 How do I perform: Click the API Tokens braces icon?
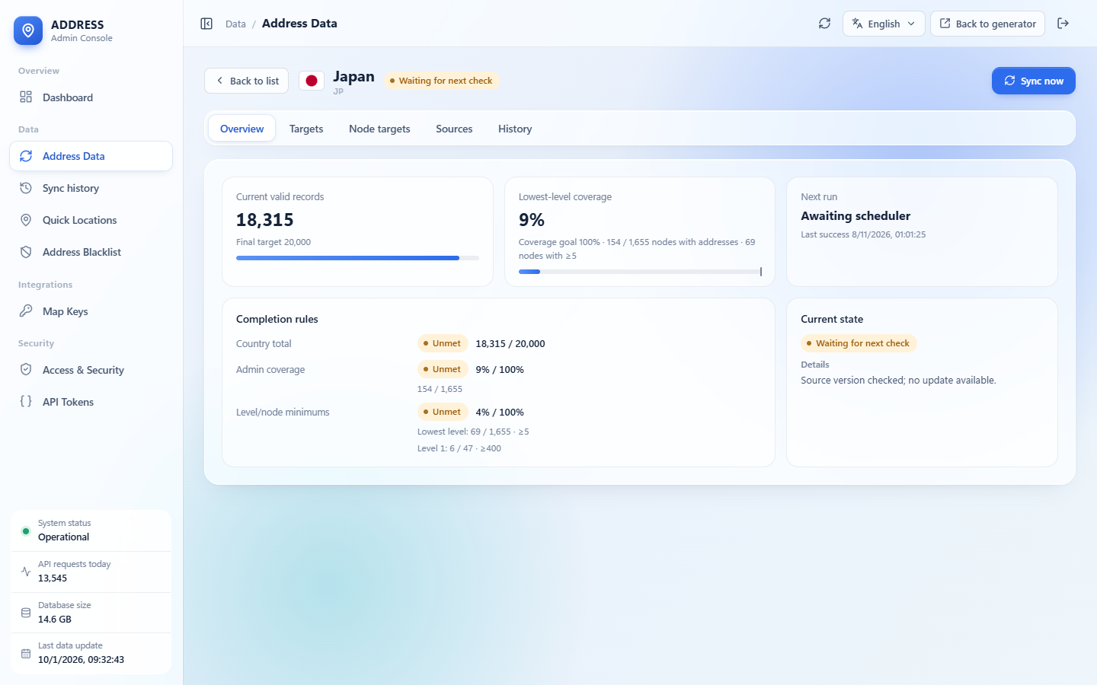pyautogui.click(x=26, y=401)
